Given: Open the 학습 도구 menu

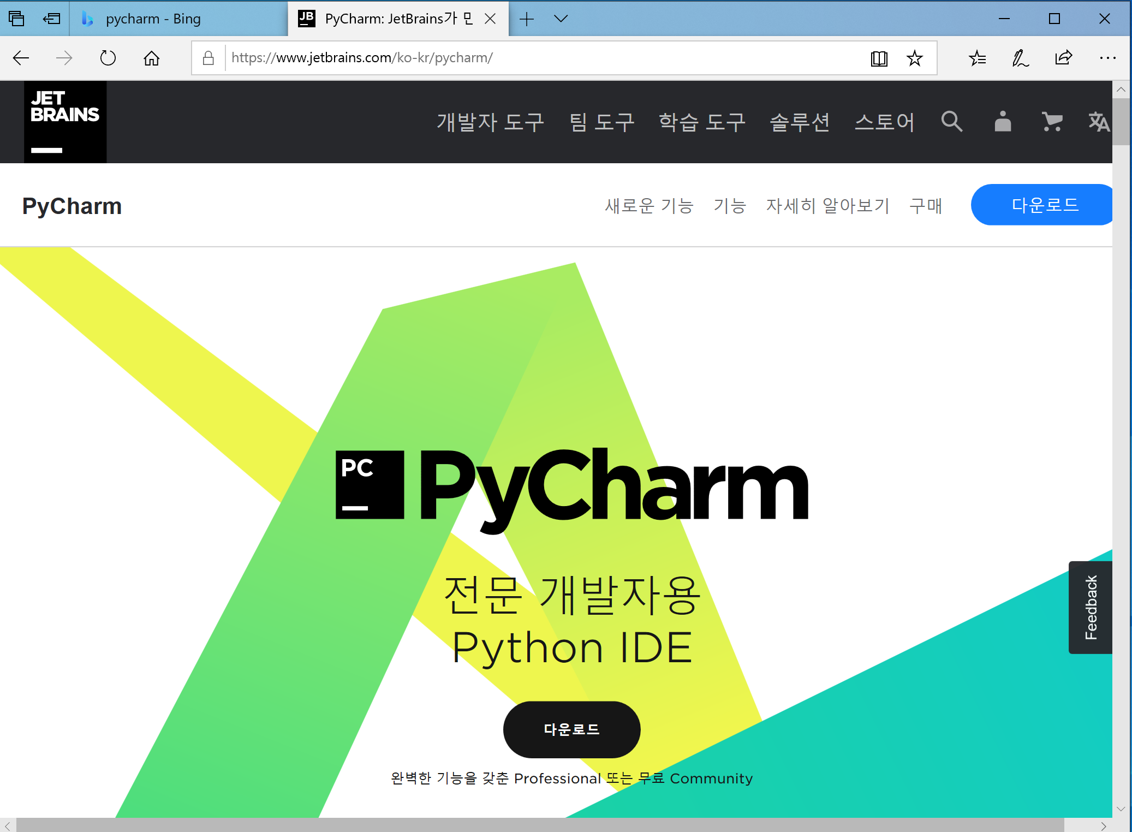Looking at the screenshot, I should 702,122.
